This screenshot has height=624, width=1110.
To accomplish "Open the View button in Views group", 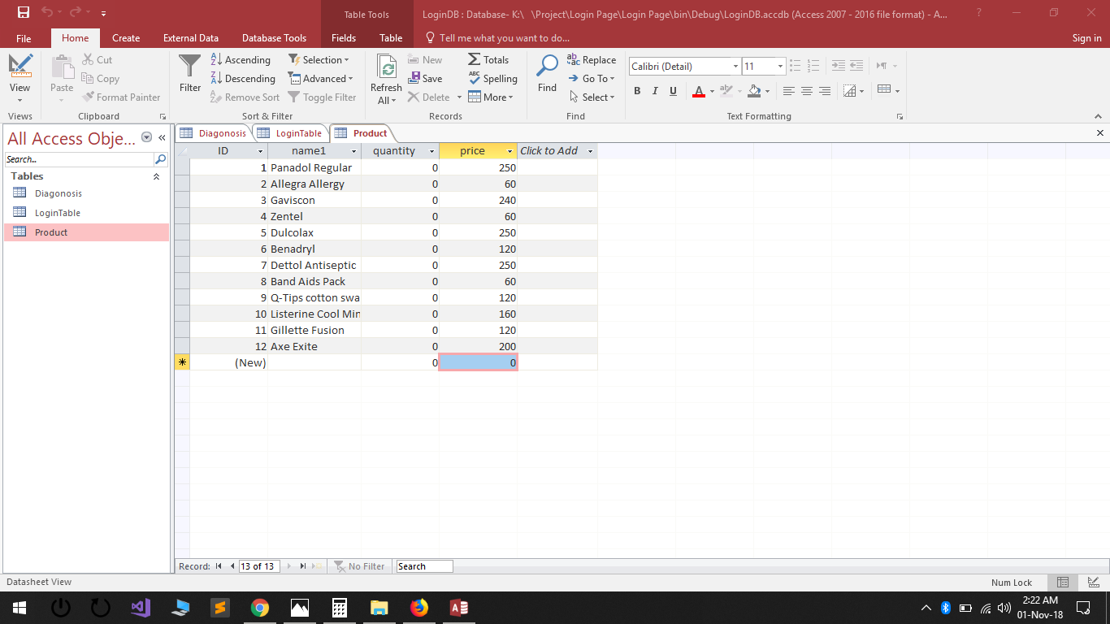I will [20, 79].
